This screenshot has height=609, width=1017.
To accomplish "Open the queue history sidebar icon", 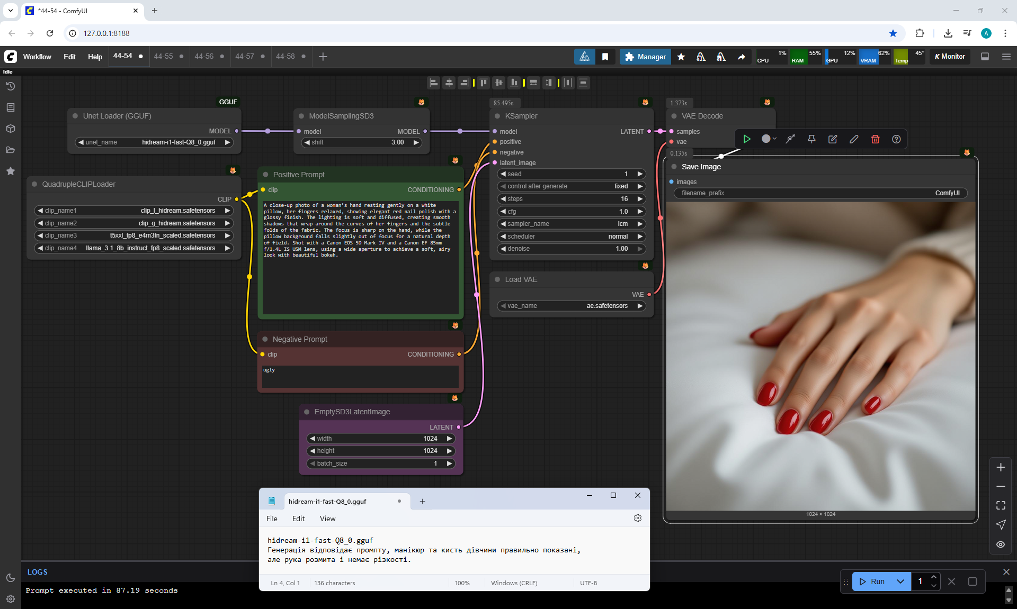I will point(11,86).
